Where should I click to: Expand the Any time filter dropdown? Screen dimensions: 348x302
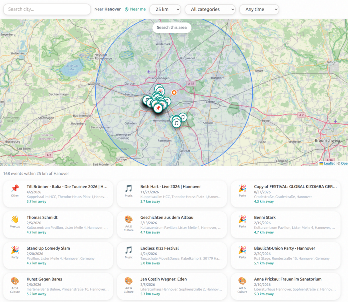pos(259,9)
